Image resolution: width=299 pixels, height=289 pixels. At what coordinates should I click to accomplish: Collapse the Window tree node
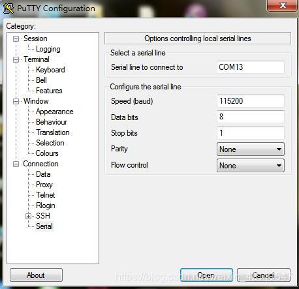tap(16, 101)
